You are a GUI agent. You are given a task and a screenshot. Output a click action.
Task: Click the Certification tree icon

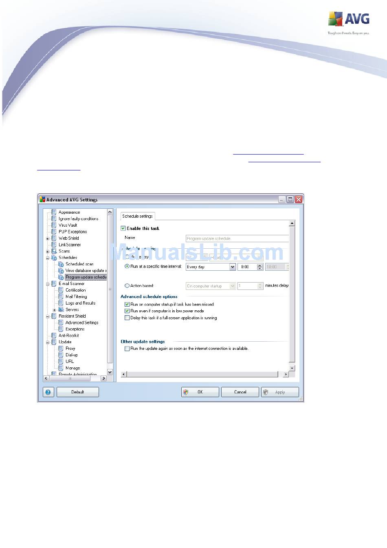point(61,290)
